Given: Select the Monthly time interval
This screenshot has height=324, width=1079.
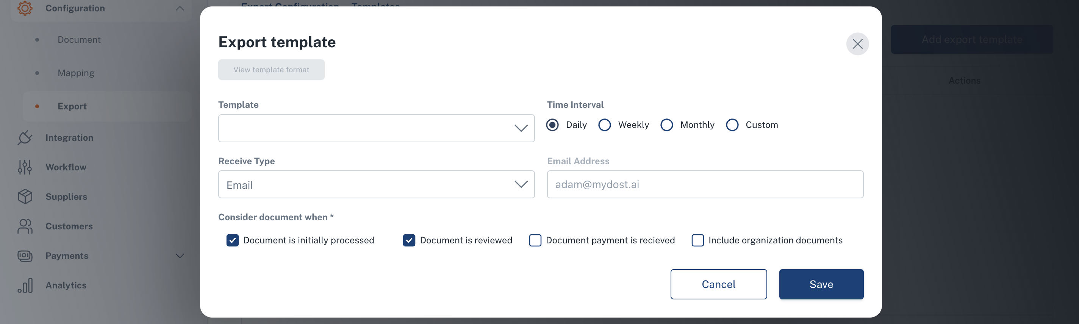Looking at the screenshot, I should (x=666, y=125).
